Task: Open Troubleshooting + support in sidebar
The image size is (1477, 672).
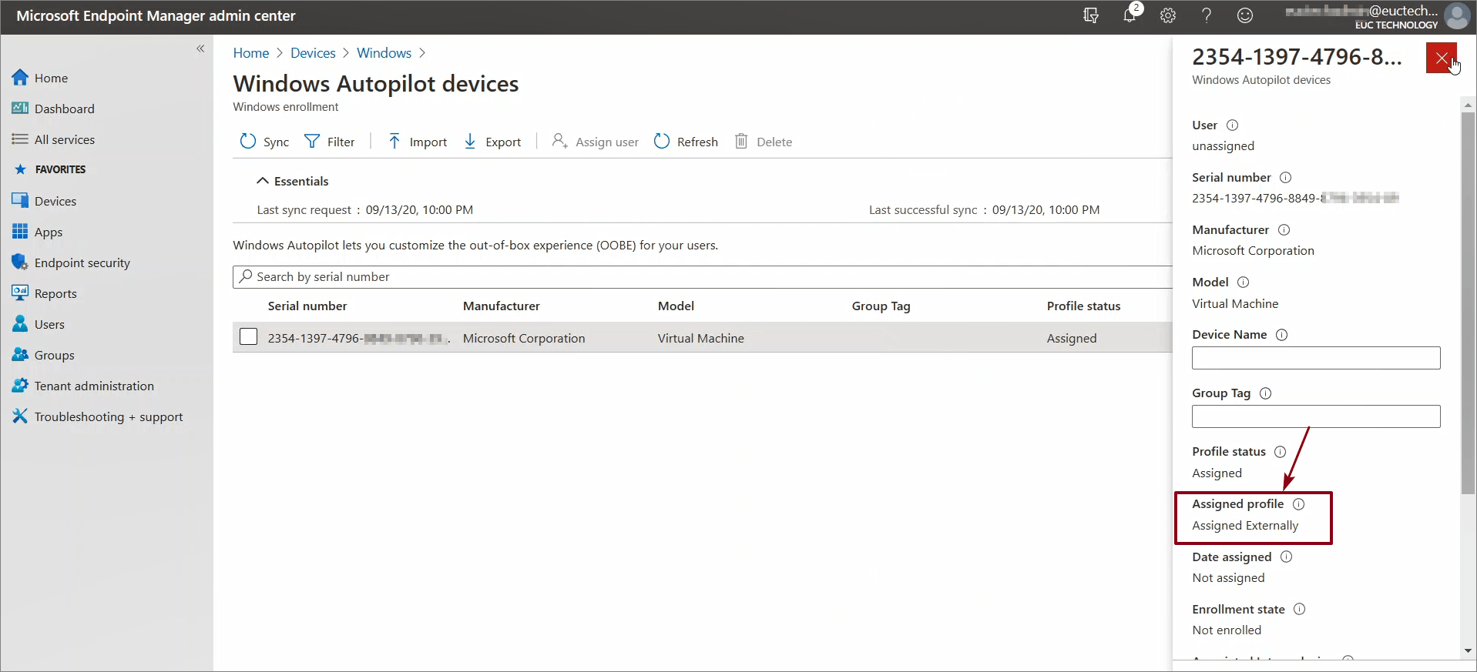Action: click(108, 416)
